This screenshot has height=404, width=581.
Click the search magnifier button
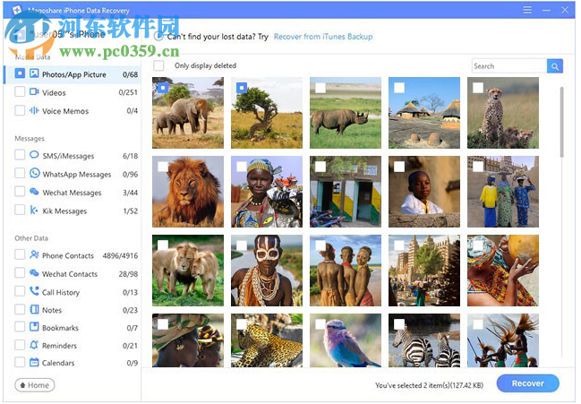pos(555,66)
